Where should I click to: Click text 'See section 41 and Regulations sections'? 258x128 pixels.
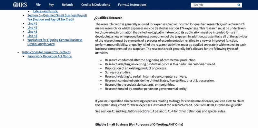click(x=160, y=111)
